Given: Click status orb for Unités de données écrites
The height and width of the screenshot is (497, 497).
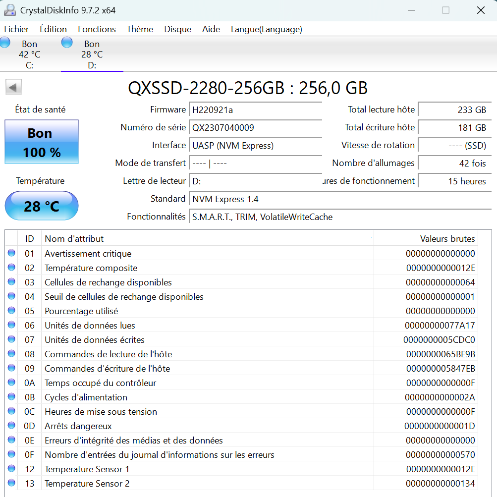Looking at the screenshot, I should tap(11, 339).
